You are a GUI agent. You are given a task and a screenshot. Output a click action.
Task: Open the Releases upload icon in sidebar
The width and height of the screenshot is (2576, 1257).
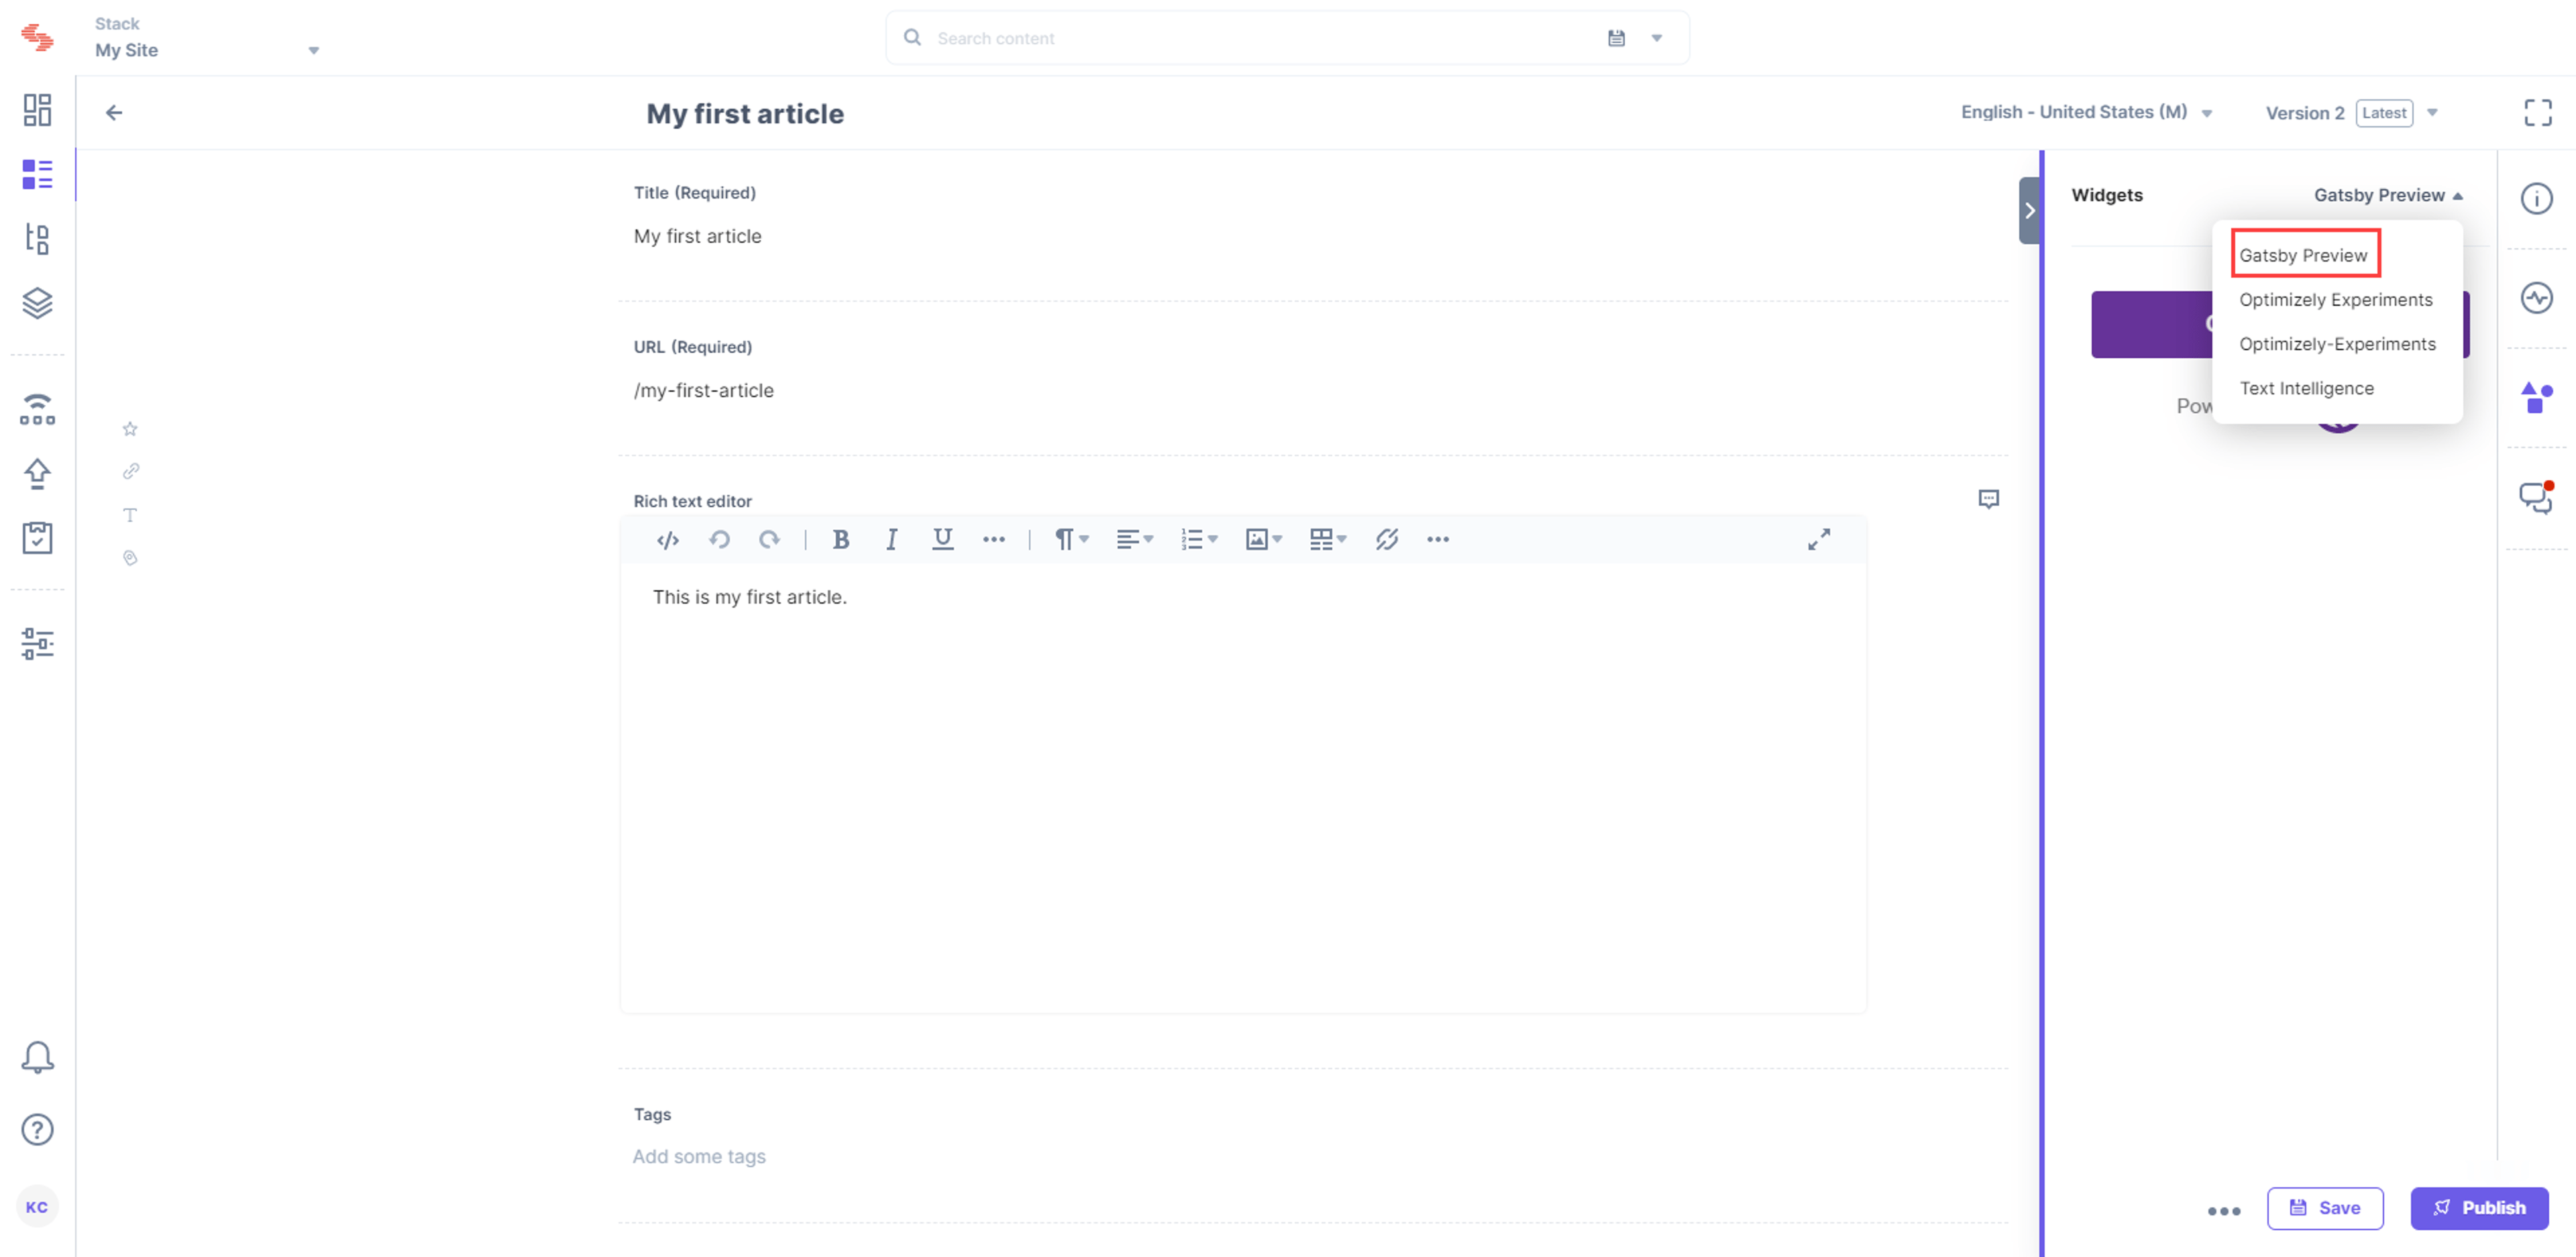pyautogui.click(x=37, y=473)
